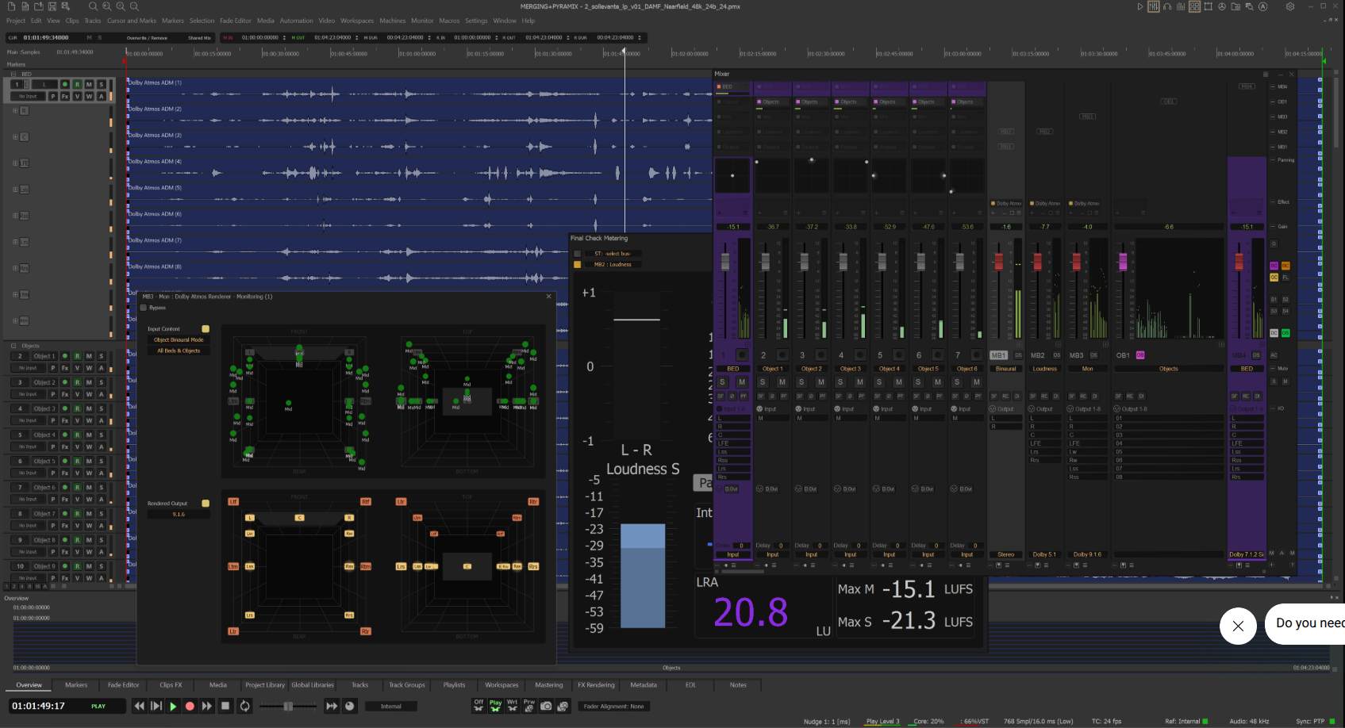1345x728 pixels.
Task: Start playback with the green Play button
Action: (173, 706)
